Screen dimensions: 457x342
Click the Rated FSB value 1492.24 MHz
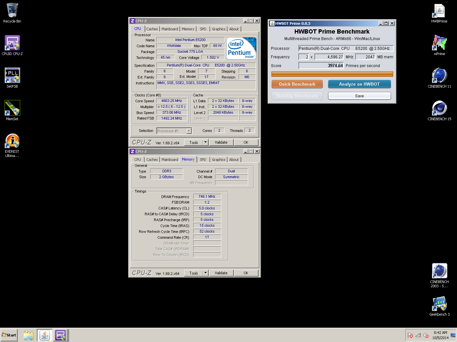172,119
